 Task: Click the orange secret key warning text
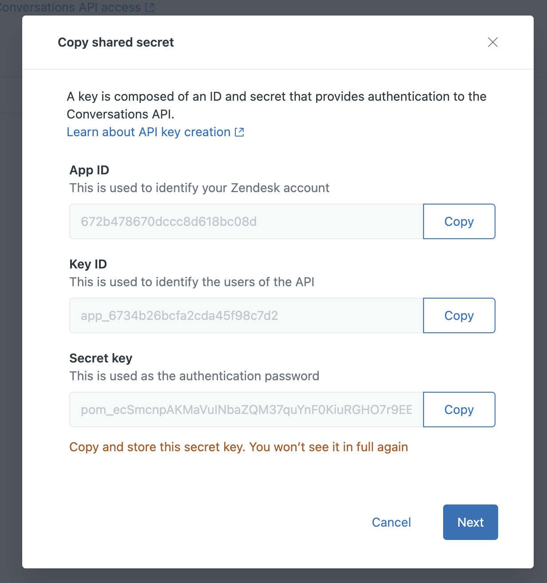coord(238,447)
